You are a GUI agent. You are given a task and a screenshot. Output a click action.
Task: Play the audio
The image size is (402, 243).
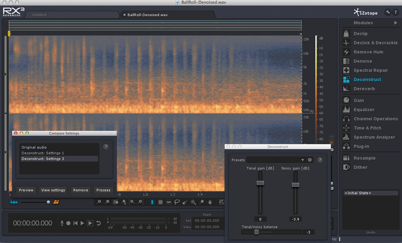[82, 223]
